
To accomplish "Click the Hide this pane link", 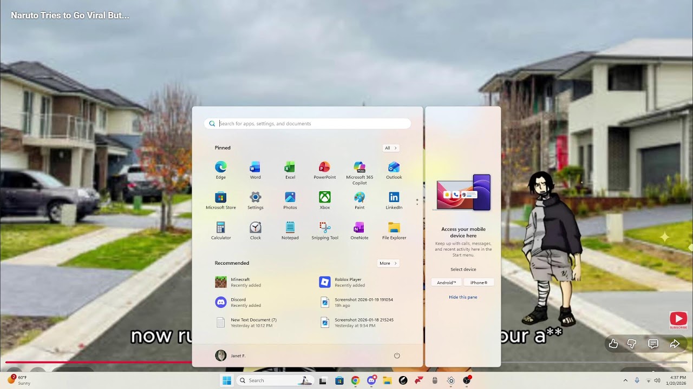I will 463,297.
